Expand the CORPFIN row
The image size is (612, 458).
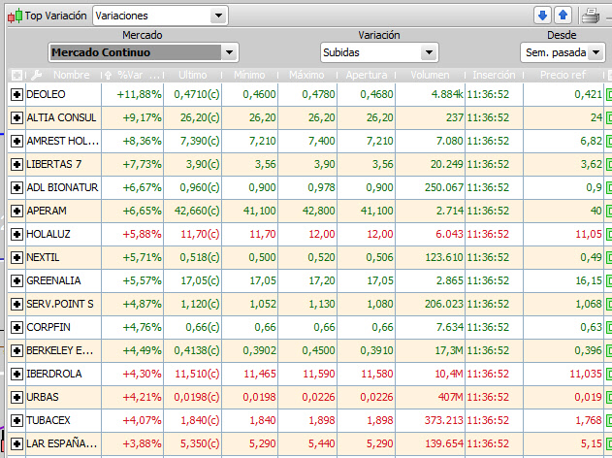coord(16,327)
